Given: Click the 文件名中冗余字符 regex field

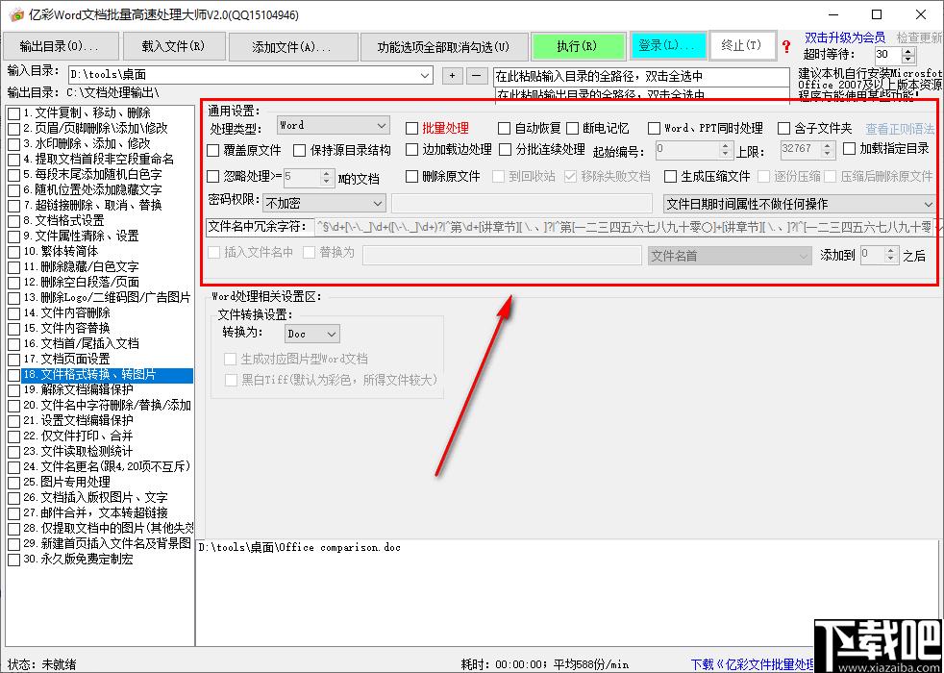Looking at the screenshot, I should pos(624,228).
